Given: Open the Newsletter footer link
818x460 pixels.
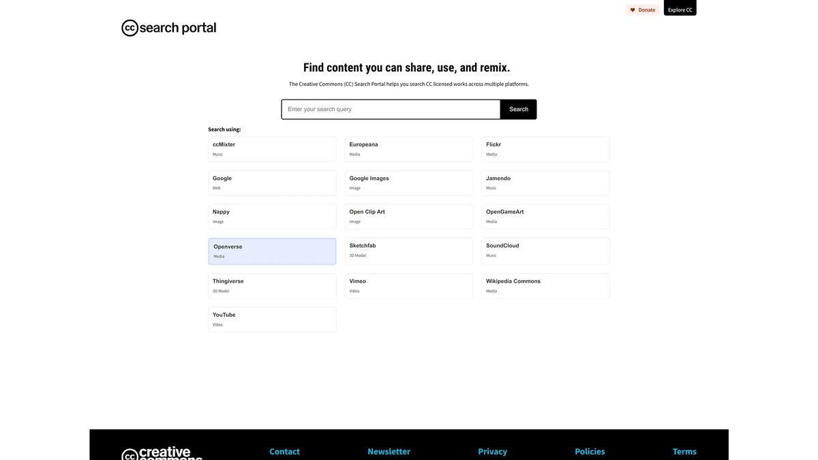Looking at the screenshot, I should pyautogui.click(x=389, y=451).
